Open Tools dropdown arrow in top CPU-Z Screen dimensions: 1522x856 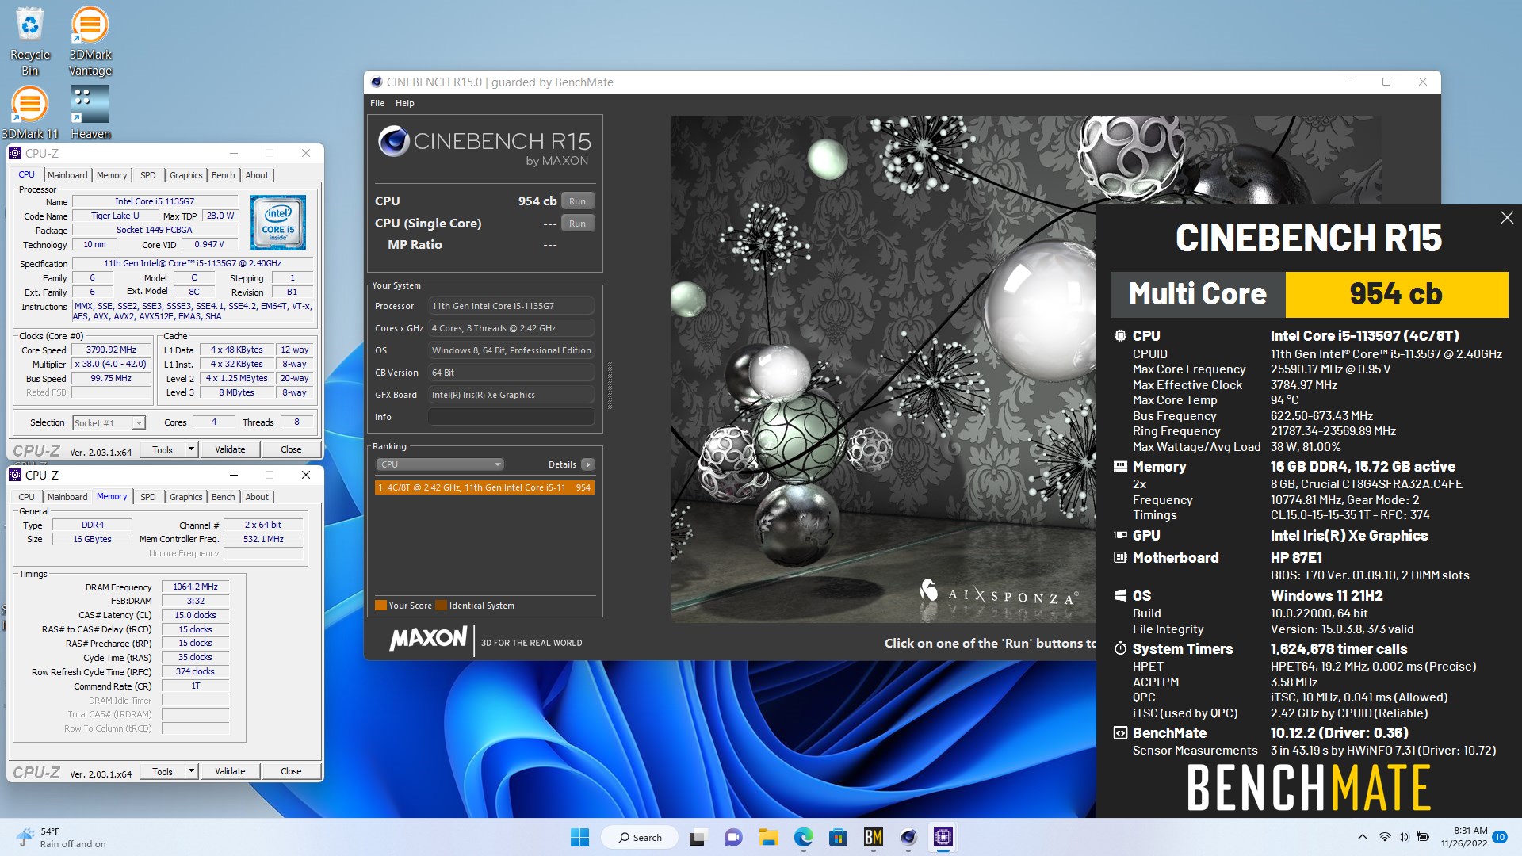tap(191, 449)
